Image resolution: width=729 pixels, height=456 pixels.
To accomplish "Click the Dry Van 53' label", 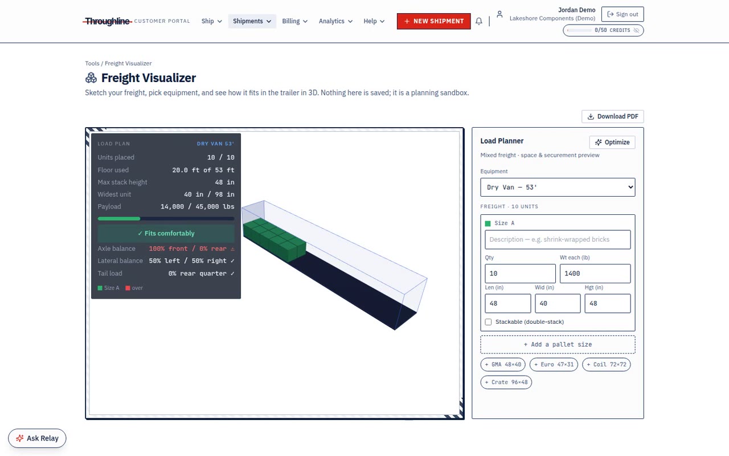I will coord(215,144).
